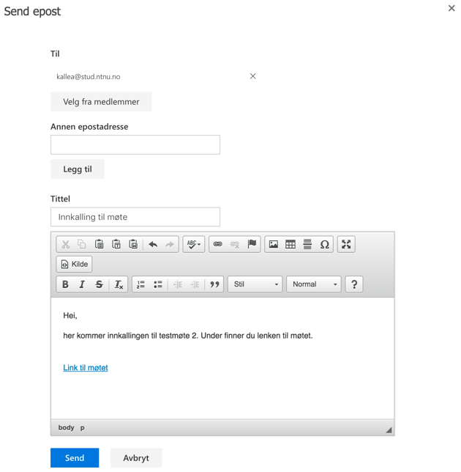Toggle Bold formatting
This screenshot has height=472, width=461.
[x=65, y=284]
